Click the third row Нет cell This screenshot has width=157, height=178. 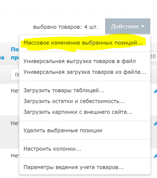coord(15,156)
